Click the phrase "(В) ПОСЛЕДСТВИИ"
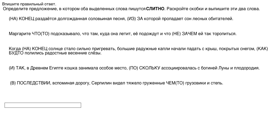Screen dimensions: 275x119 pos(30,83)
